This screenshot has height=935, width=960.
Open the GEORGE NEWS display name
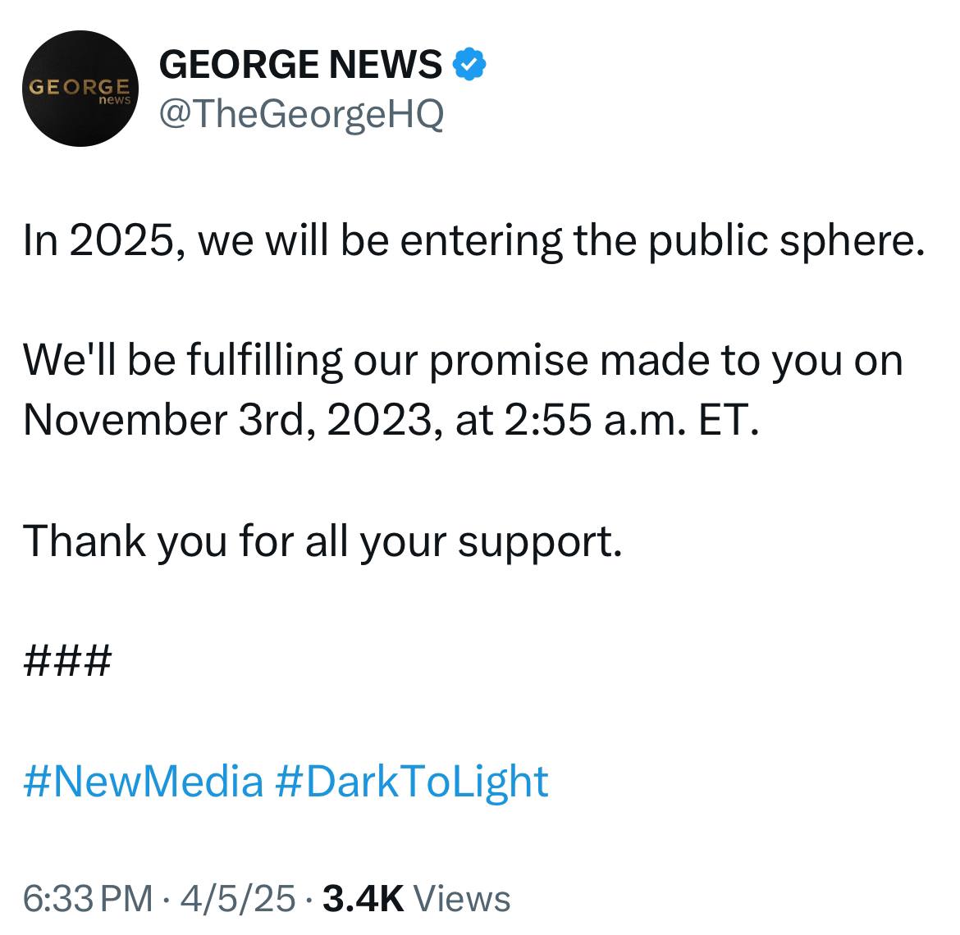(x=300, y=64)
